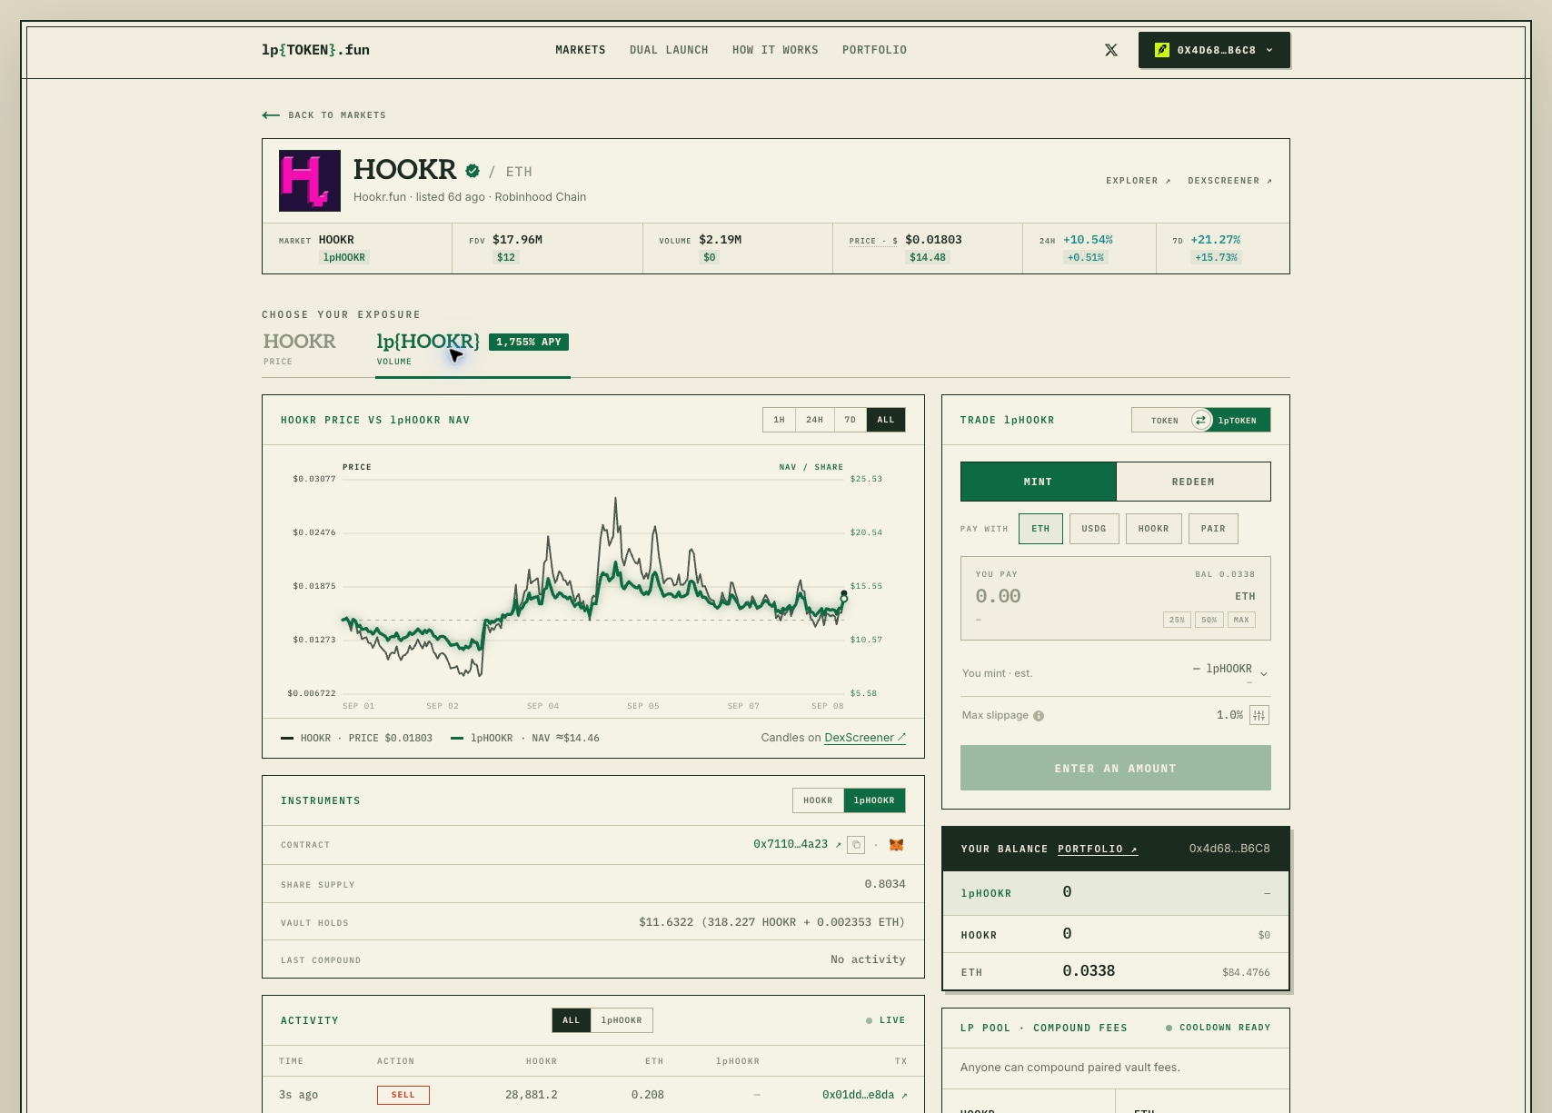Add token to MetaMask via fox icon

(x=896, y=845)
